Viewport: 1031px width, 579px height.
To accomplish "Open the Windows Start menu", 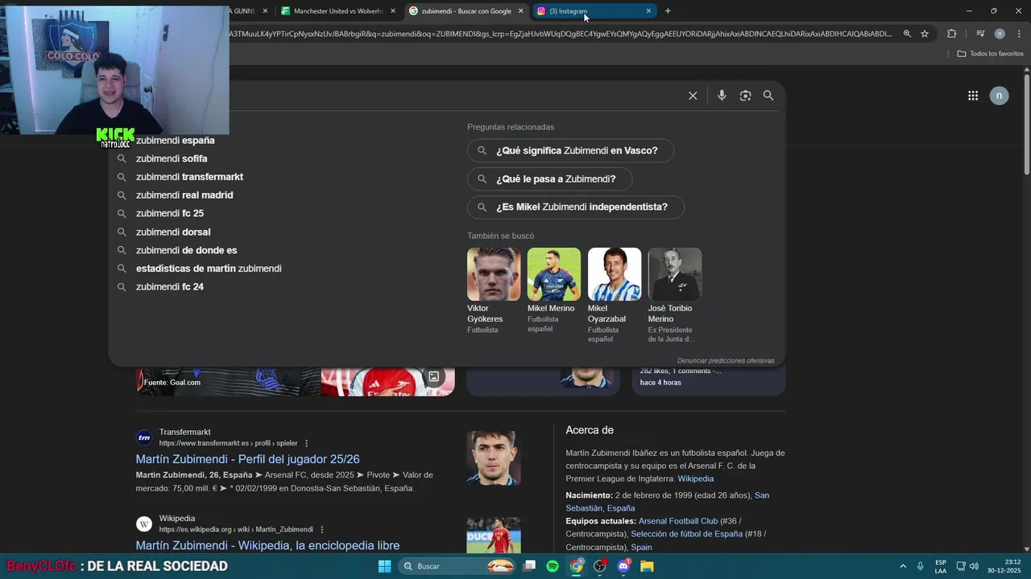I will coord(384,566).
